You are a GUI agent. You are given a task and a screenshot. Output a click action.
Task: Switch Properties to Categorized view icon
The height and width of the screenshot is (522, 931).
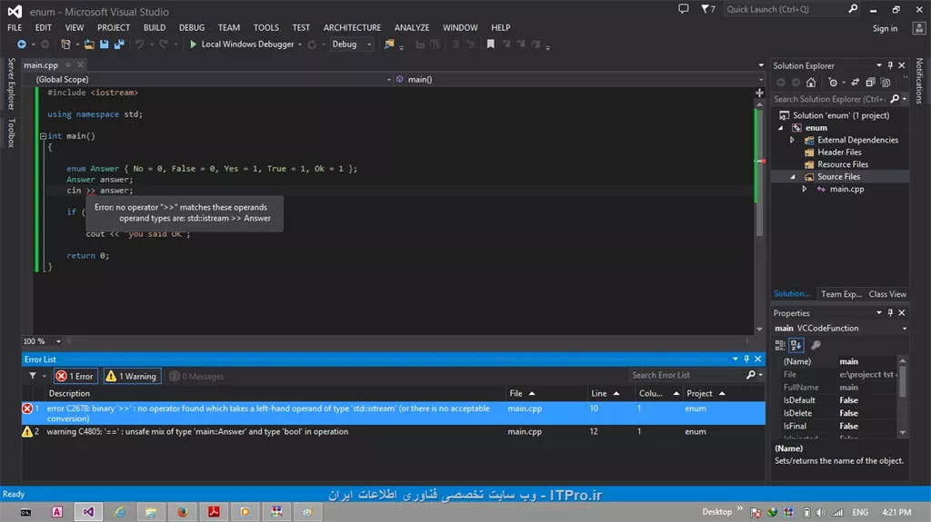780,345
